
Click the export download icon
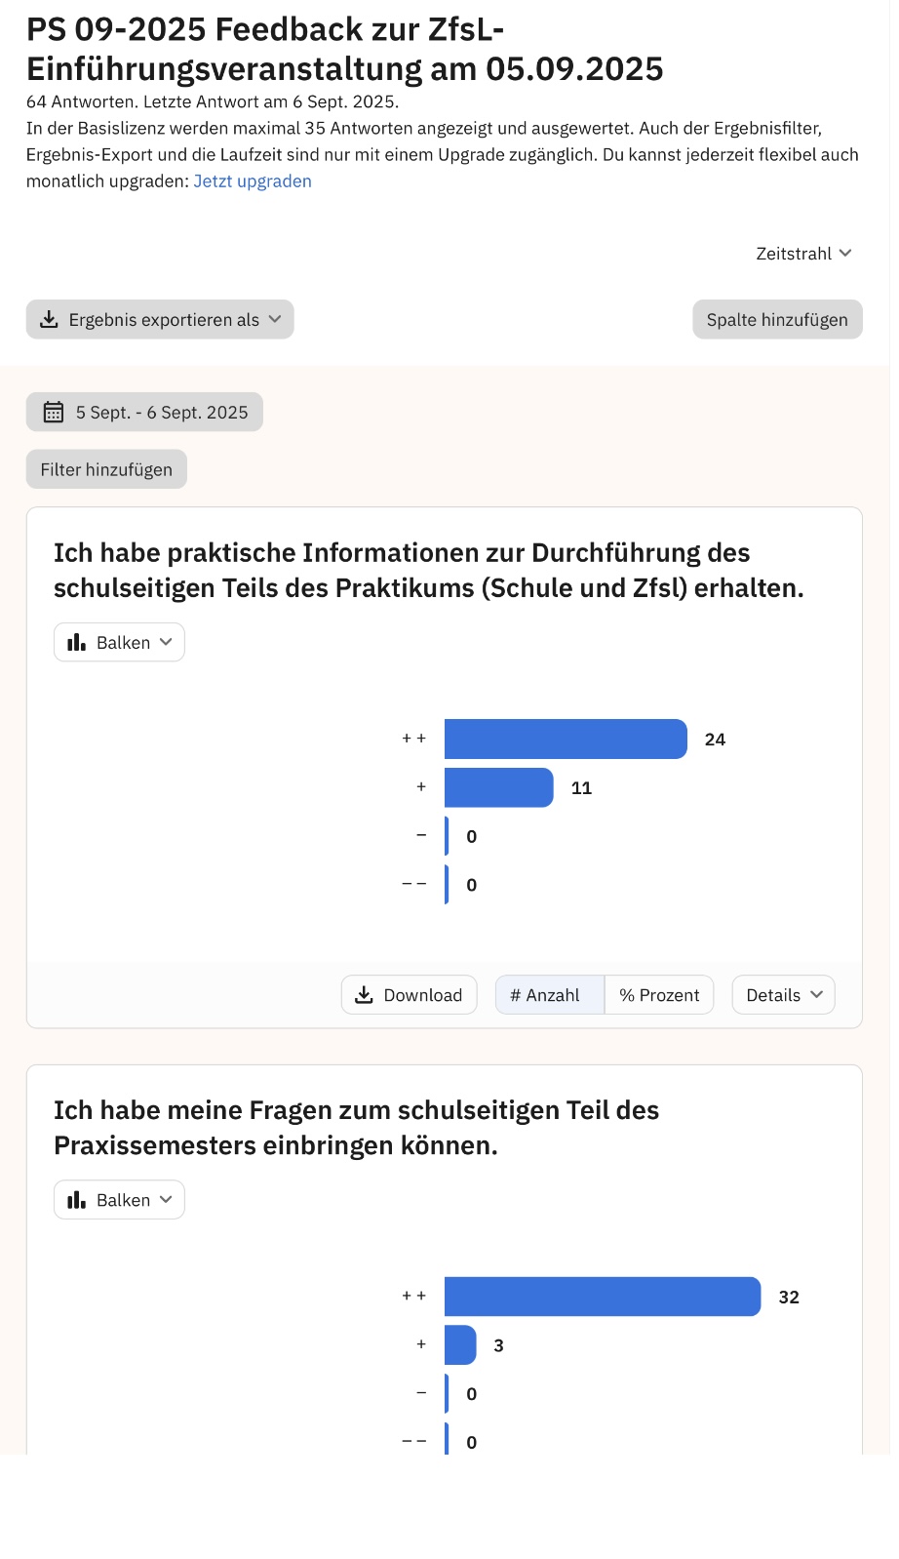coord(49,319)
